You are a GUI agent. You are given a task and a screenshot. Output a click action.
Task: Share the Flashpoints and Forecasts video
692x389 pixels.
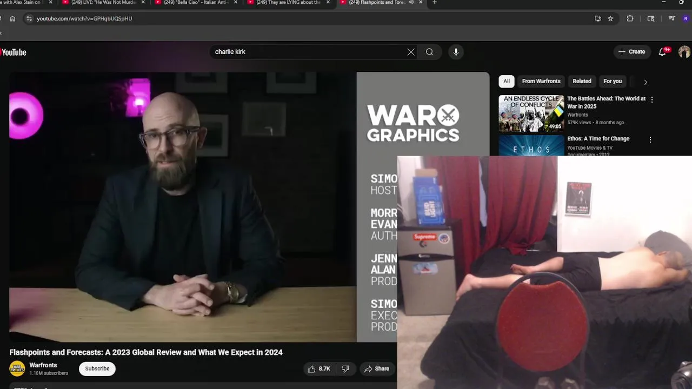(377, 369)
